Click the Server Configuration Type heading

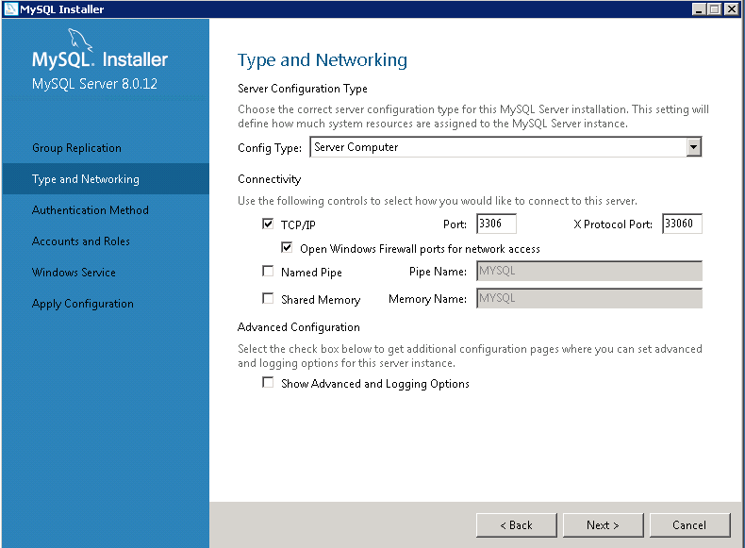[x=303, y=89]
